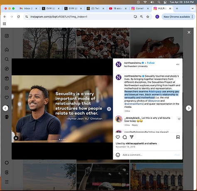Switch to second EVW X tab
The image size is (197, 191).
[x=73, y=8]
